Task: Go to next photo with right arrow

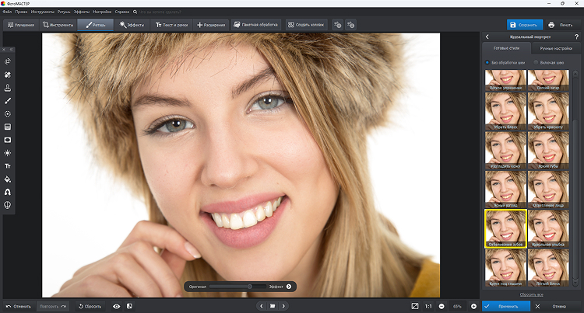Action: (283, 306)
